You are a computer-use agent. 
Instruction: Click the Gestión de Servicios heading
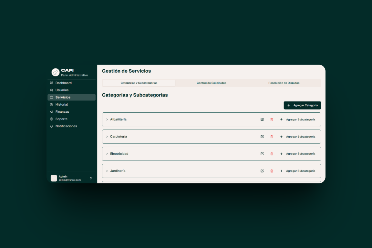pyautogui.click(x=127, y=71)
